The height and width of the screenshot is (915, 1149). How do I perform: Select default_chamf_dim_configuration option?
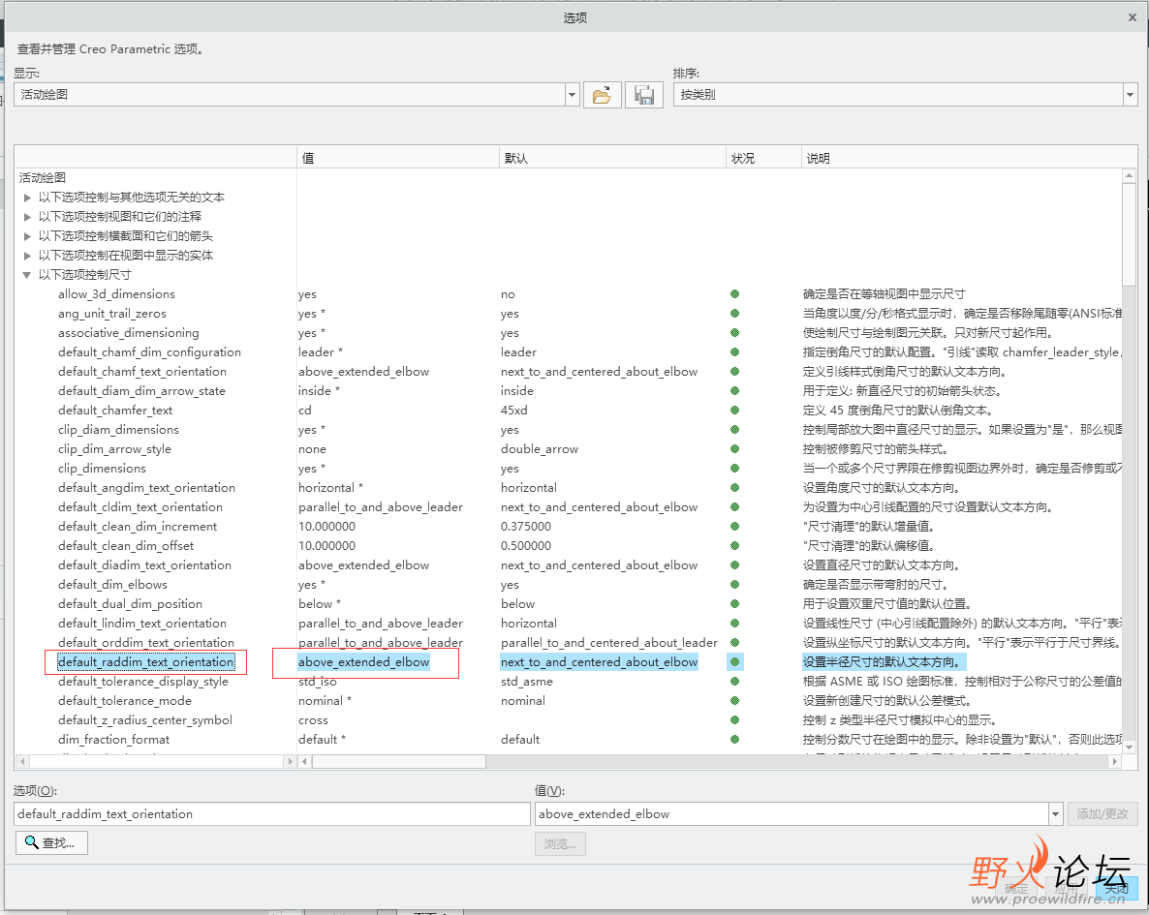point(149,352)
